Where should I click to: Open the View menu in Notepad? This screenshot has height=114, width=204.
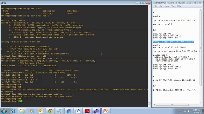[x=173, y=6]
